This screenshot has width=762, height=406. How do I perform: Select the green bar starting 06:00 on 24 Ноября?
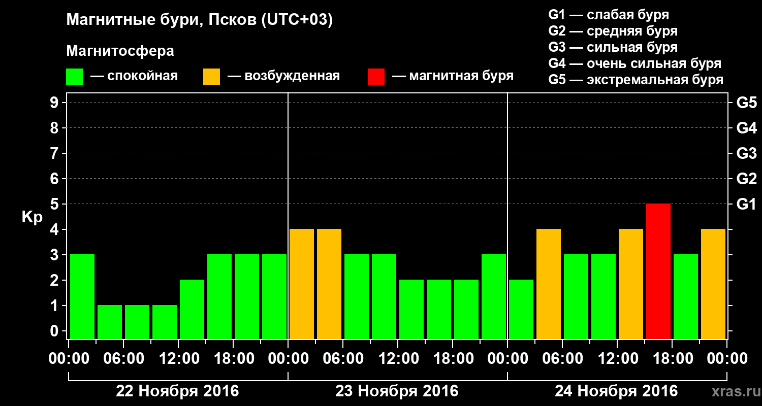(576, 296)
